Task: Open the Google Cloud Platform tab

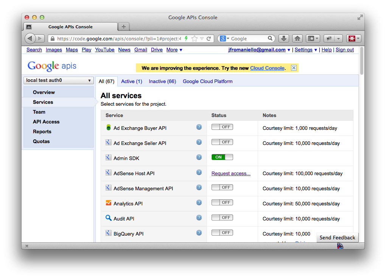Action: 207,81
